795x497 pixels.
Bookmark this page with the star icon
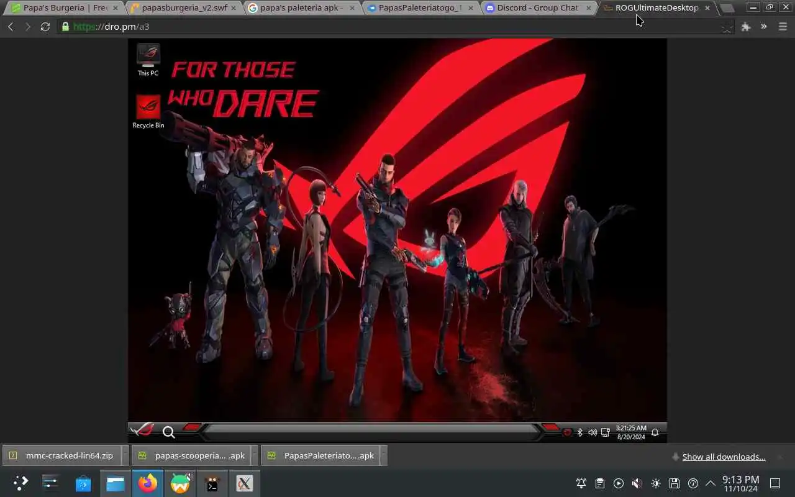click(727, 27)
